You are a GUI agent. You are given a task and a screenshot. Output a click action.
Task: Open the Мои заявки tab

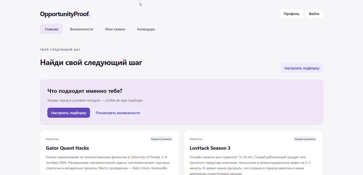pos(115,29)
